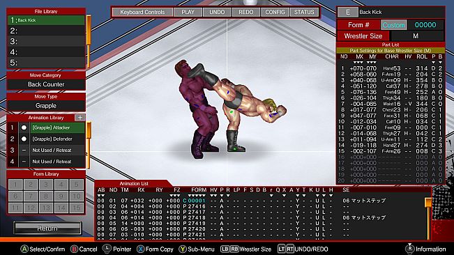Open the Move Category Back Counter selector
The image size is (454, 255).
point(46,84)
